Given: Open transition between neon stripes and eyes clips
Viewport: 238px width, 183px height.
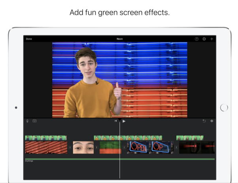Looking at the screenshot, I should [x=70, y=147].
